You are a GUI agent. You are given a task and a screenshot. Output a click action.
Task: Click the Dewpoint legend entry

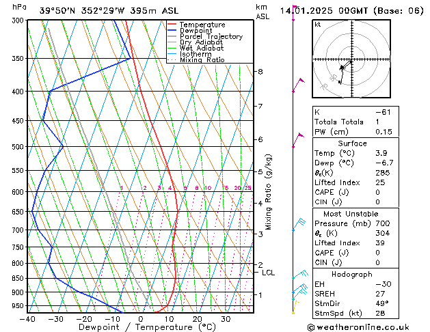pos(190,31)
